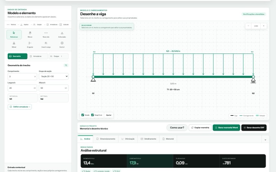Viewport: 276px width, 172px height.
Task: Select the Excluir delete tool
Action: coord(62,45)
